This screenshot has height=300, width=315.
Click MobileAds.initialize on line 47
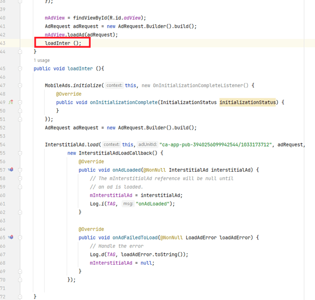73,86
